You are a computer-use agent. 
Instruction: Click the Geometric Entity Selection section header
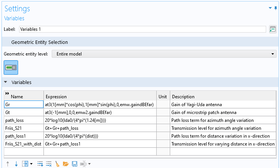click(39, 42)
